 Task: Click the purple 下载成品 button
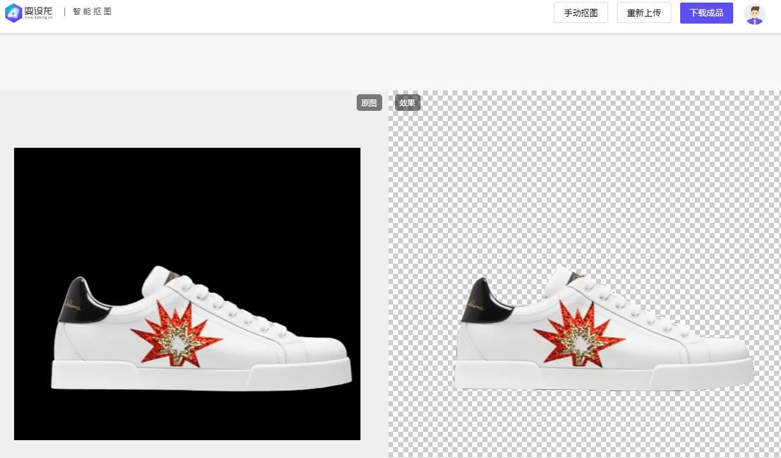[706, 13]
